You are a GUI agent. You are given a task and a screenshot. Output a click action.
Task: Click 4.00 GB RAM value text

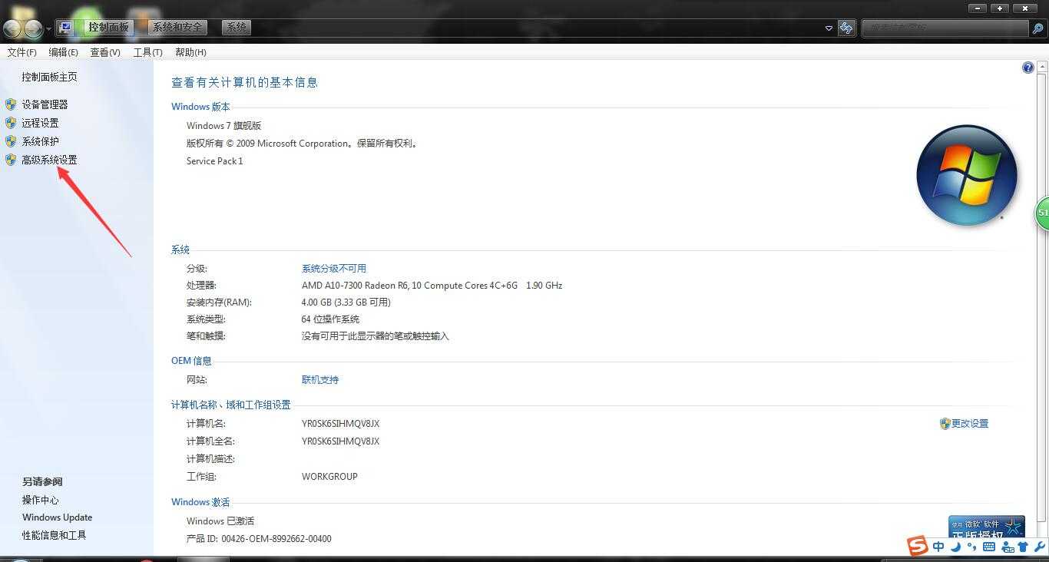click(346, 302)
